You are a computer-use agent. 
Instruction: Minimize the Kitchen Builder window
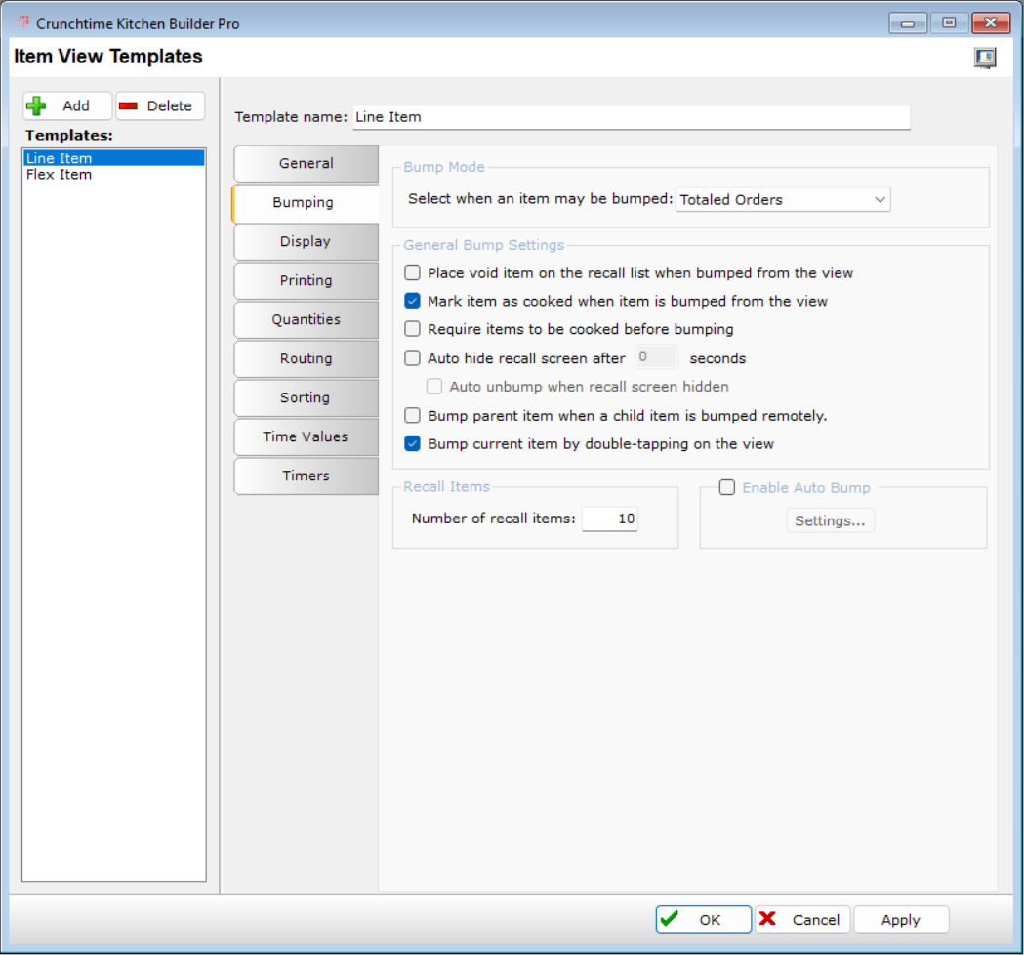coord(907,23)
